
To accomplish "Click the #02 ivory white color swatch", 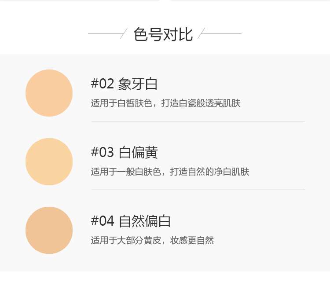I will (49, 93).
